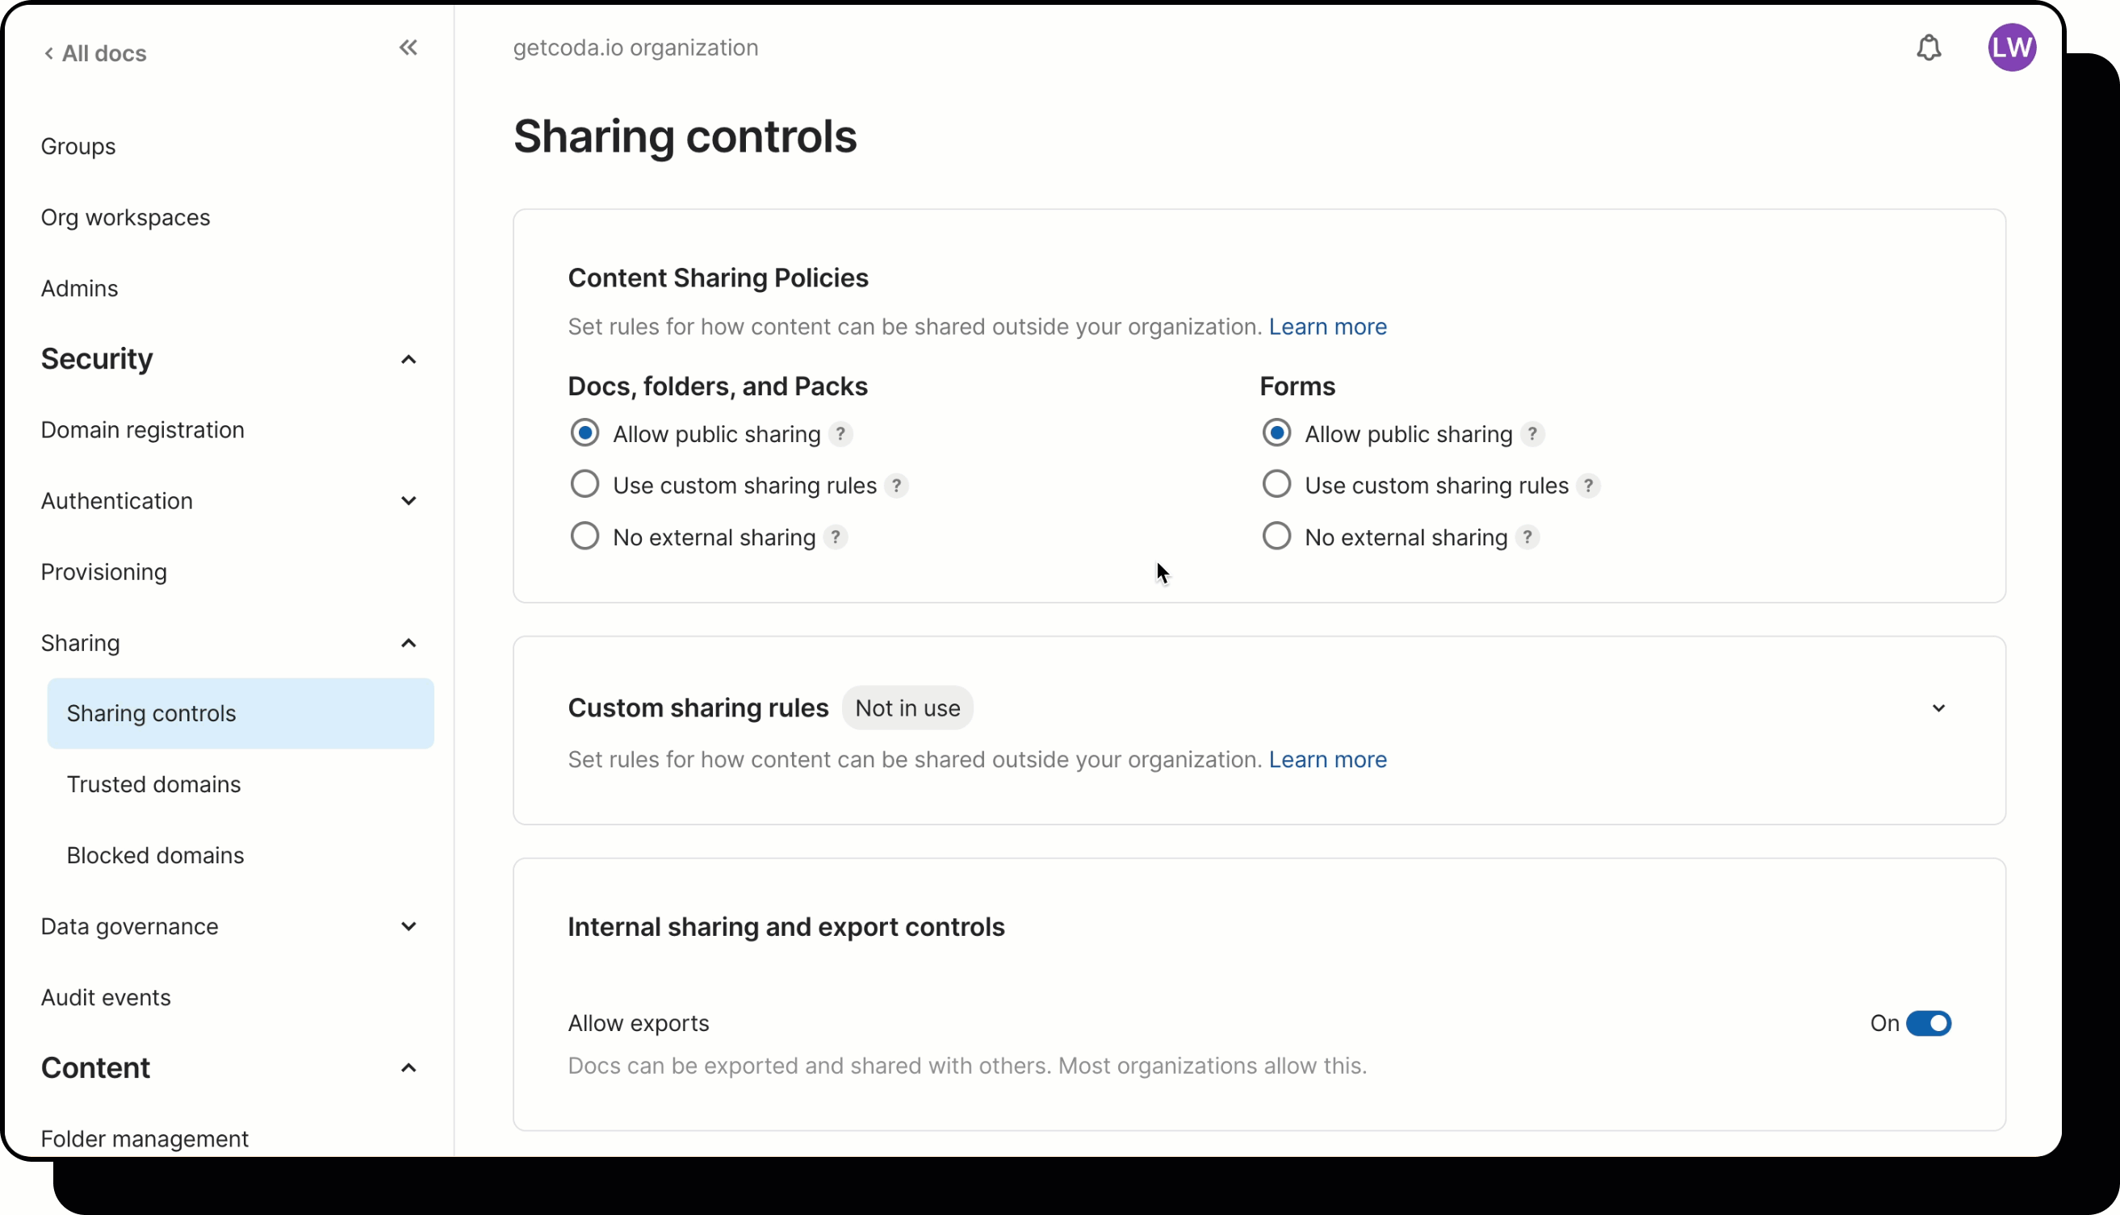Select 'No external sharing' for Docs, folders, and Packs
This screenshot has height=1215, width=2120.
[584, 537]
